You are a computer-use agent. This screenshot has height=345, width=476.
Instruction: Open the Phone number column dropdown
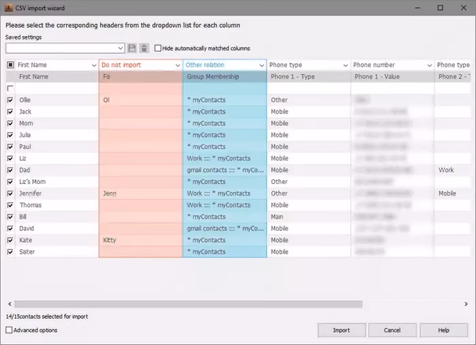430,65
